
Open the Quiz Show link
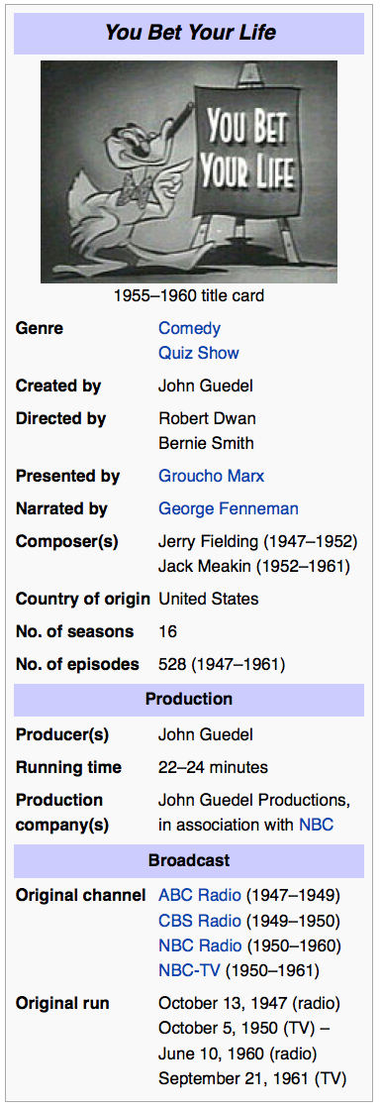[198, 353]
